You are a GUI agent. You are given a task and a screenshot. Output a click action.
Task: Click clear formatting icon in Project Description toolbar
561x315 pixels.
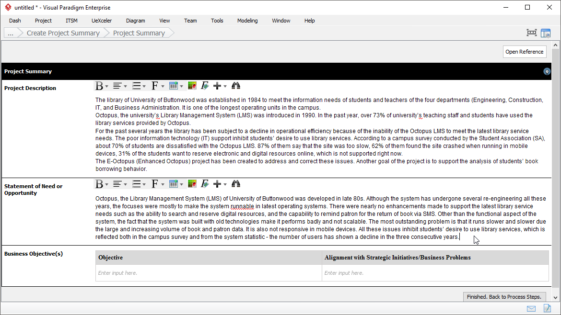(x=205, y=86)
